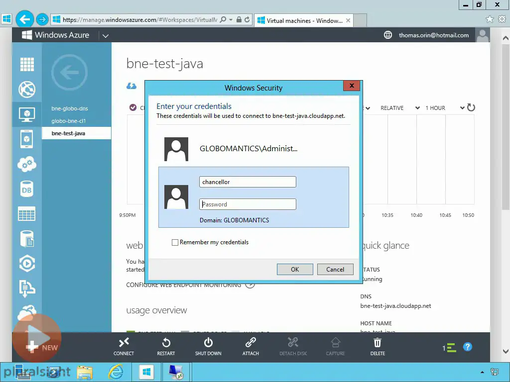Screen dimensions: 510x382
Task: Click DETACH DISK command
Action: 293,347
